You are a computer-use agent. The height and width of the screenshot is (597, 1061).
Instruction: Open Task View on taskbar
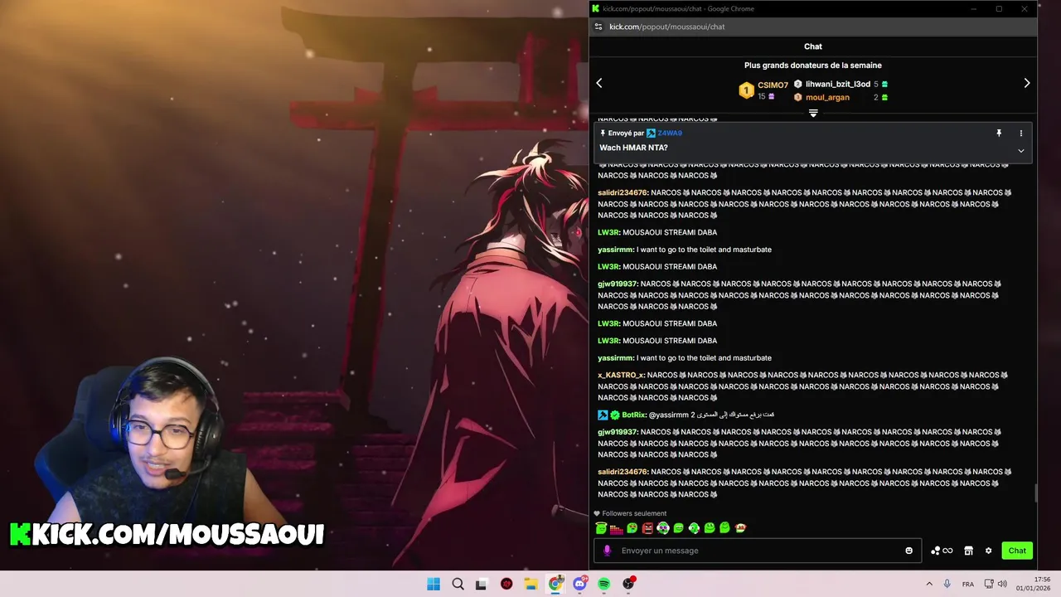pyautogui.click(x=482, y=584)
